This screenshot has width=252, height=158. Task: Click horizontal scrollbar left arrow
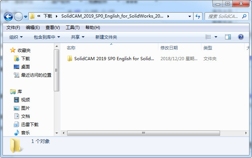(64, 133)
